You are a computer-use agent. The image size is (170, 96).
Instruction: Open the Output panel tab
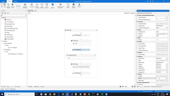pos(2,89)
